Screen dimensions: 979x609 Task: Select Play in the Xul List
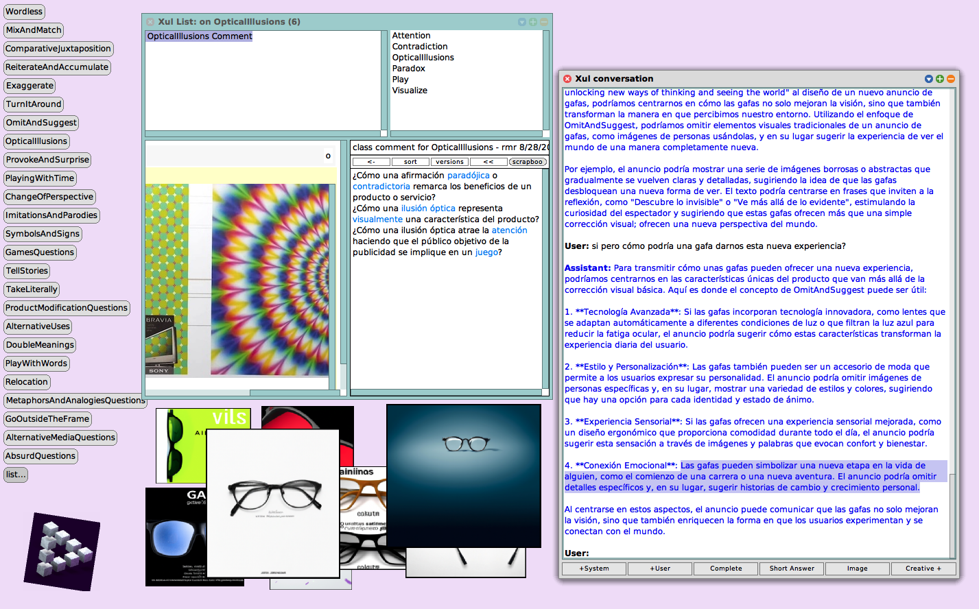[x=401, y=80]
